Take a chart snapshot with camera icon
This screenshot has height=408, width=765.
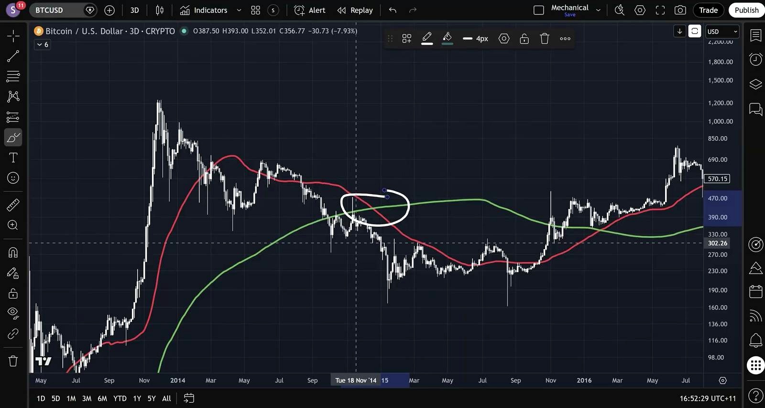tap(680, 10)
